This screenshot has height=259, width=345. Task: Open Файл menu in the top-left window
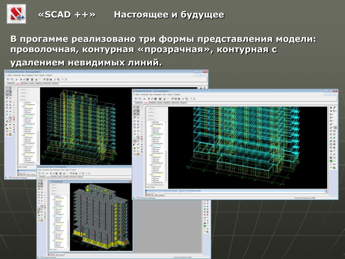coord(10,75)
